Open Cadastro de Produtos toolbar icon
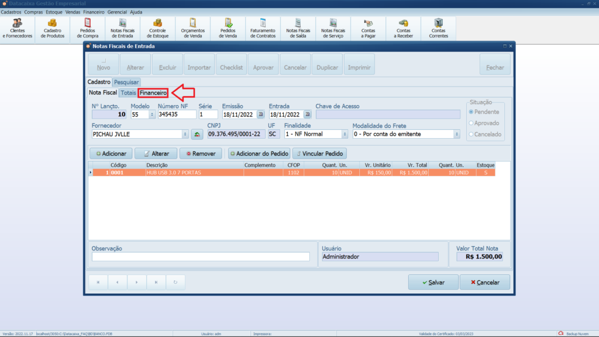The width and height of the screenshot is (599, 337). 53,27
